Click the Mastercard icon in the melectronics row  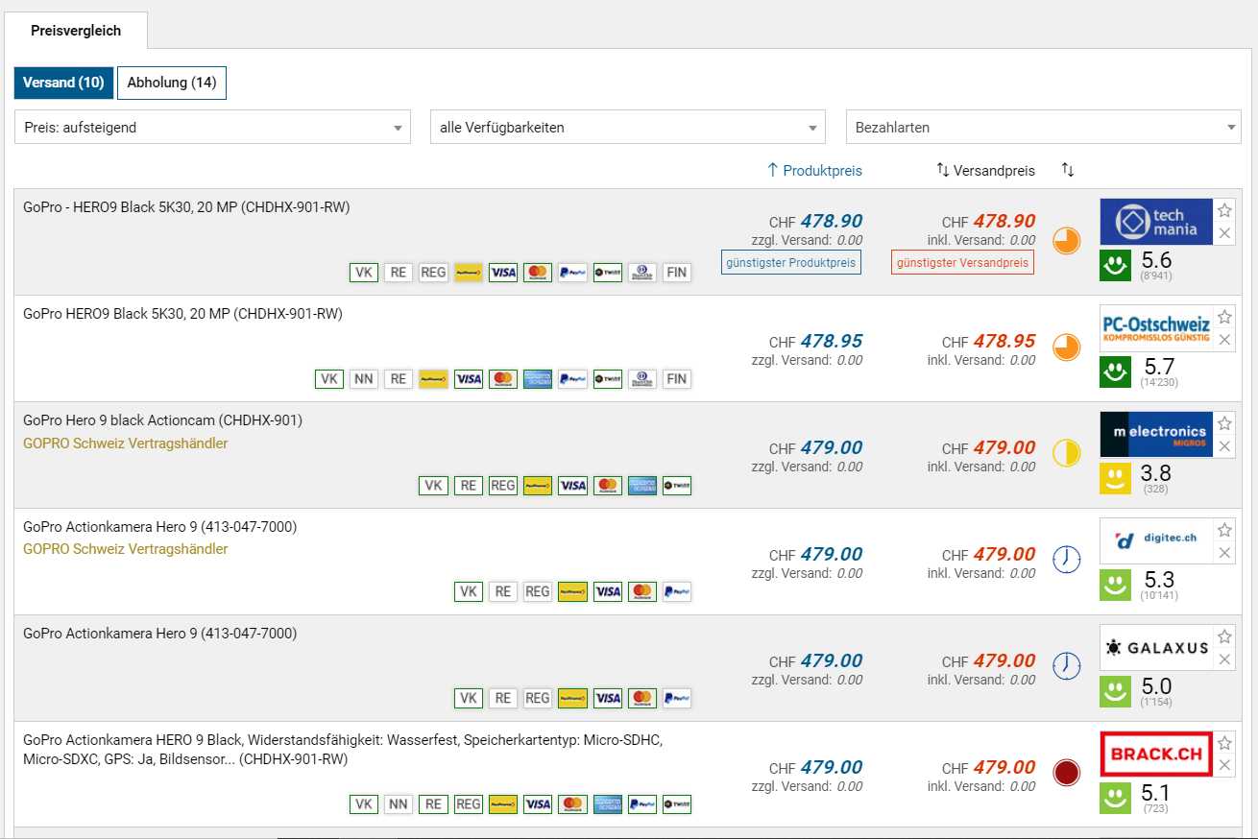[x=608, y=486]
